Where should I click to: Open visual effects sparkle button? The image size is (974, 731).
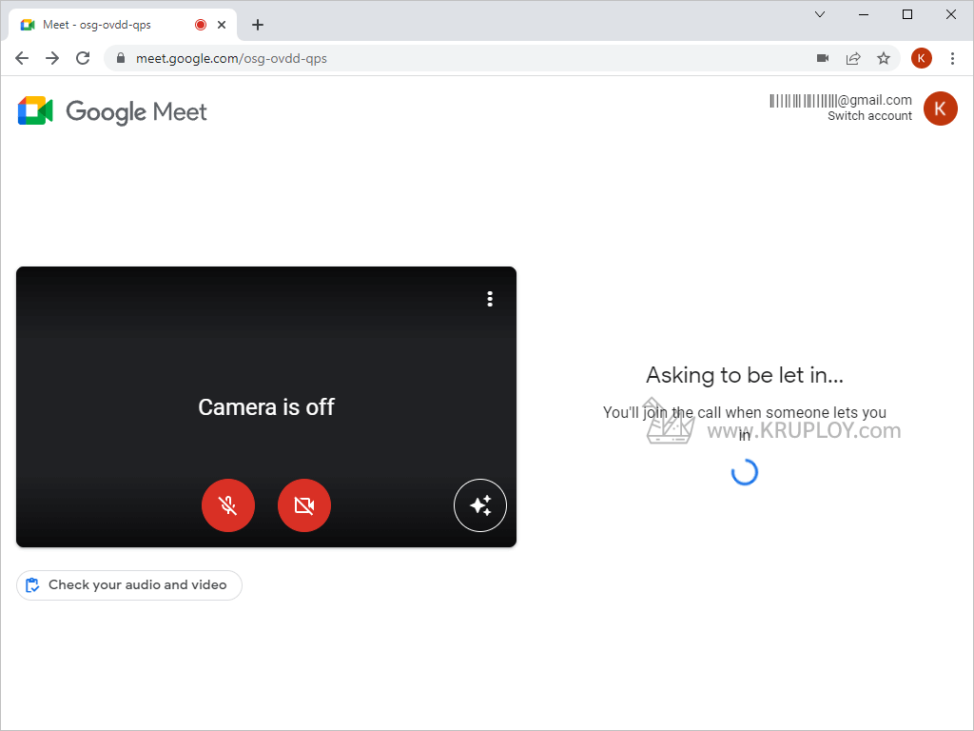[x=480, y=505]
